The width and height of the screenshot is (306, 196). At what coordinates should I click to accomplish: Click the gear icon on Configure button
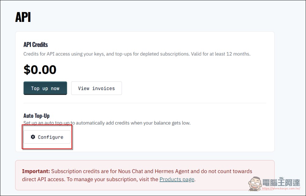pyautogui.click(x=33, y=137)
